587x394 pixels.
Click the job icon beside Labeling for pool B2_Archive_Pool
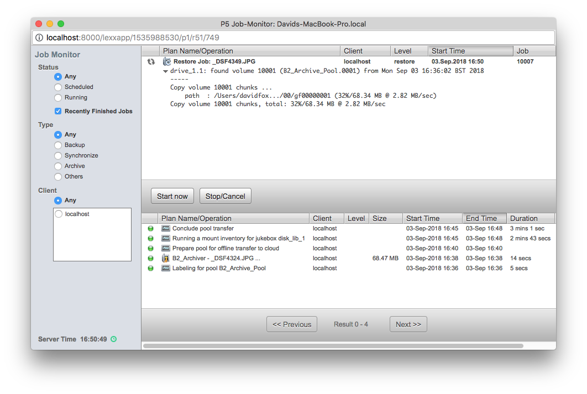165,268
